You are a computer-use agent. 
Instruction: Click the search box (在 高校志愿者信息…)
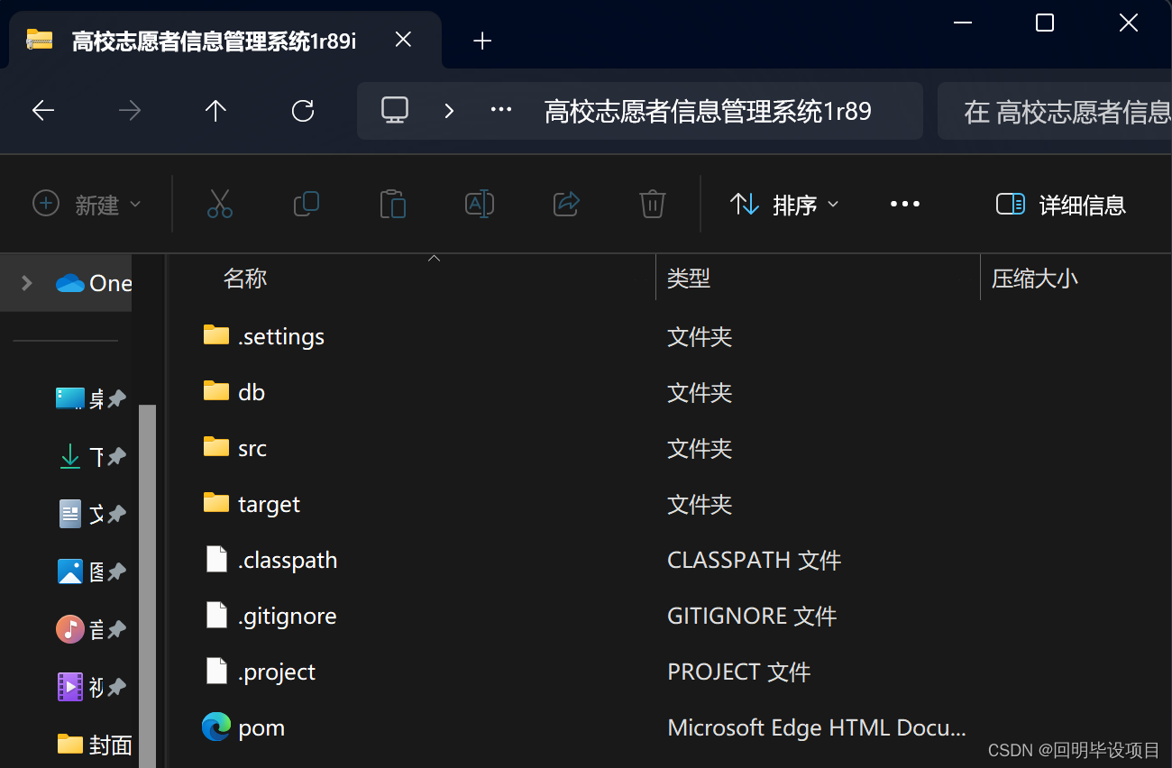coord(1055,111)
